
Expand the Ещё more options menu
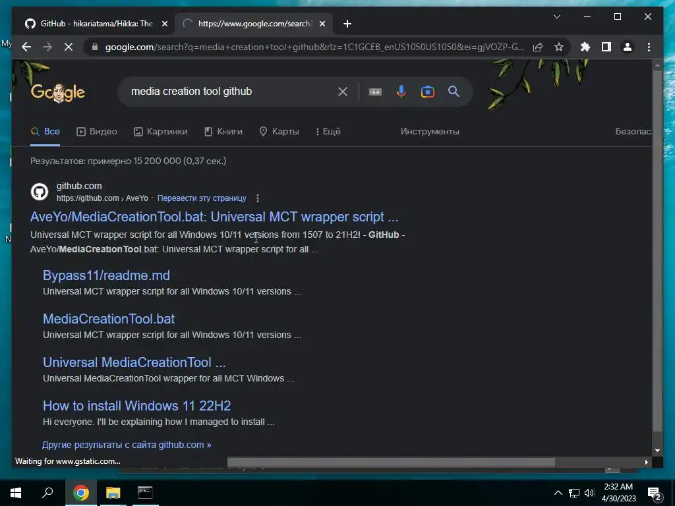[328, 131]
